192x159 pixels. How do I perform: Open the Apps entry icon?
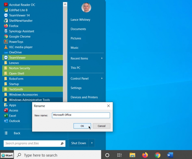[x=6, y=105]
